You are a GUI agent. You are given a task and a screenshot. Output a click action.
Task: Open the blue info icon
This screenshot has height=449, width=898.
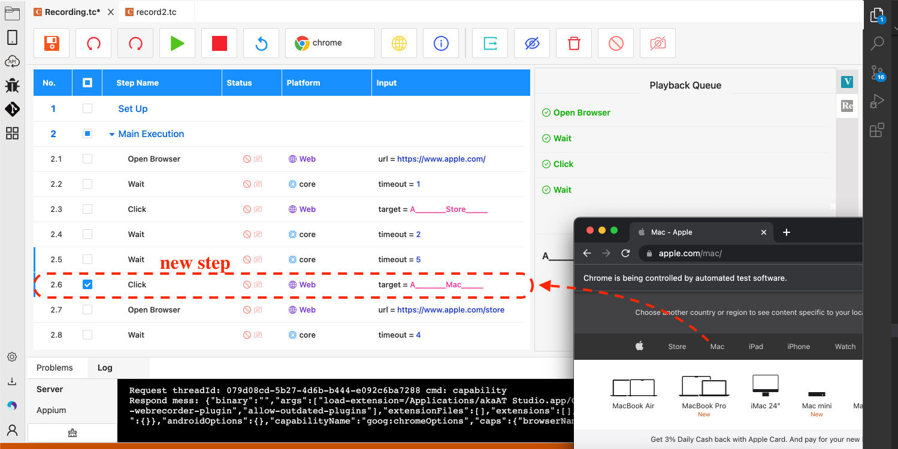[441, 43]
